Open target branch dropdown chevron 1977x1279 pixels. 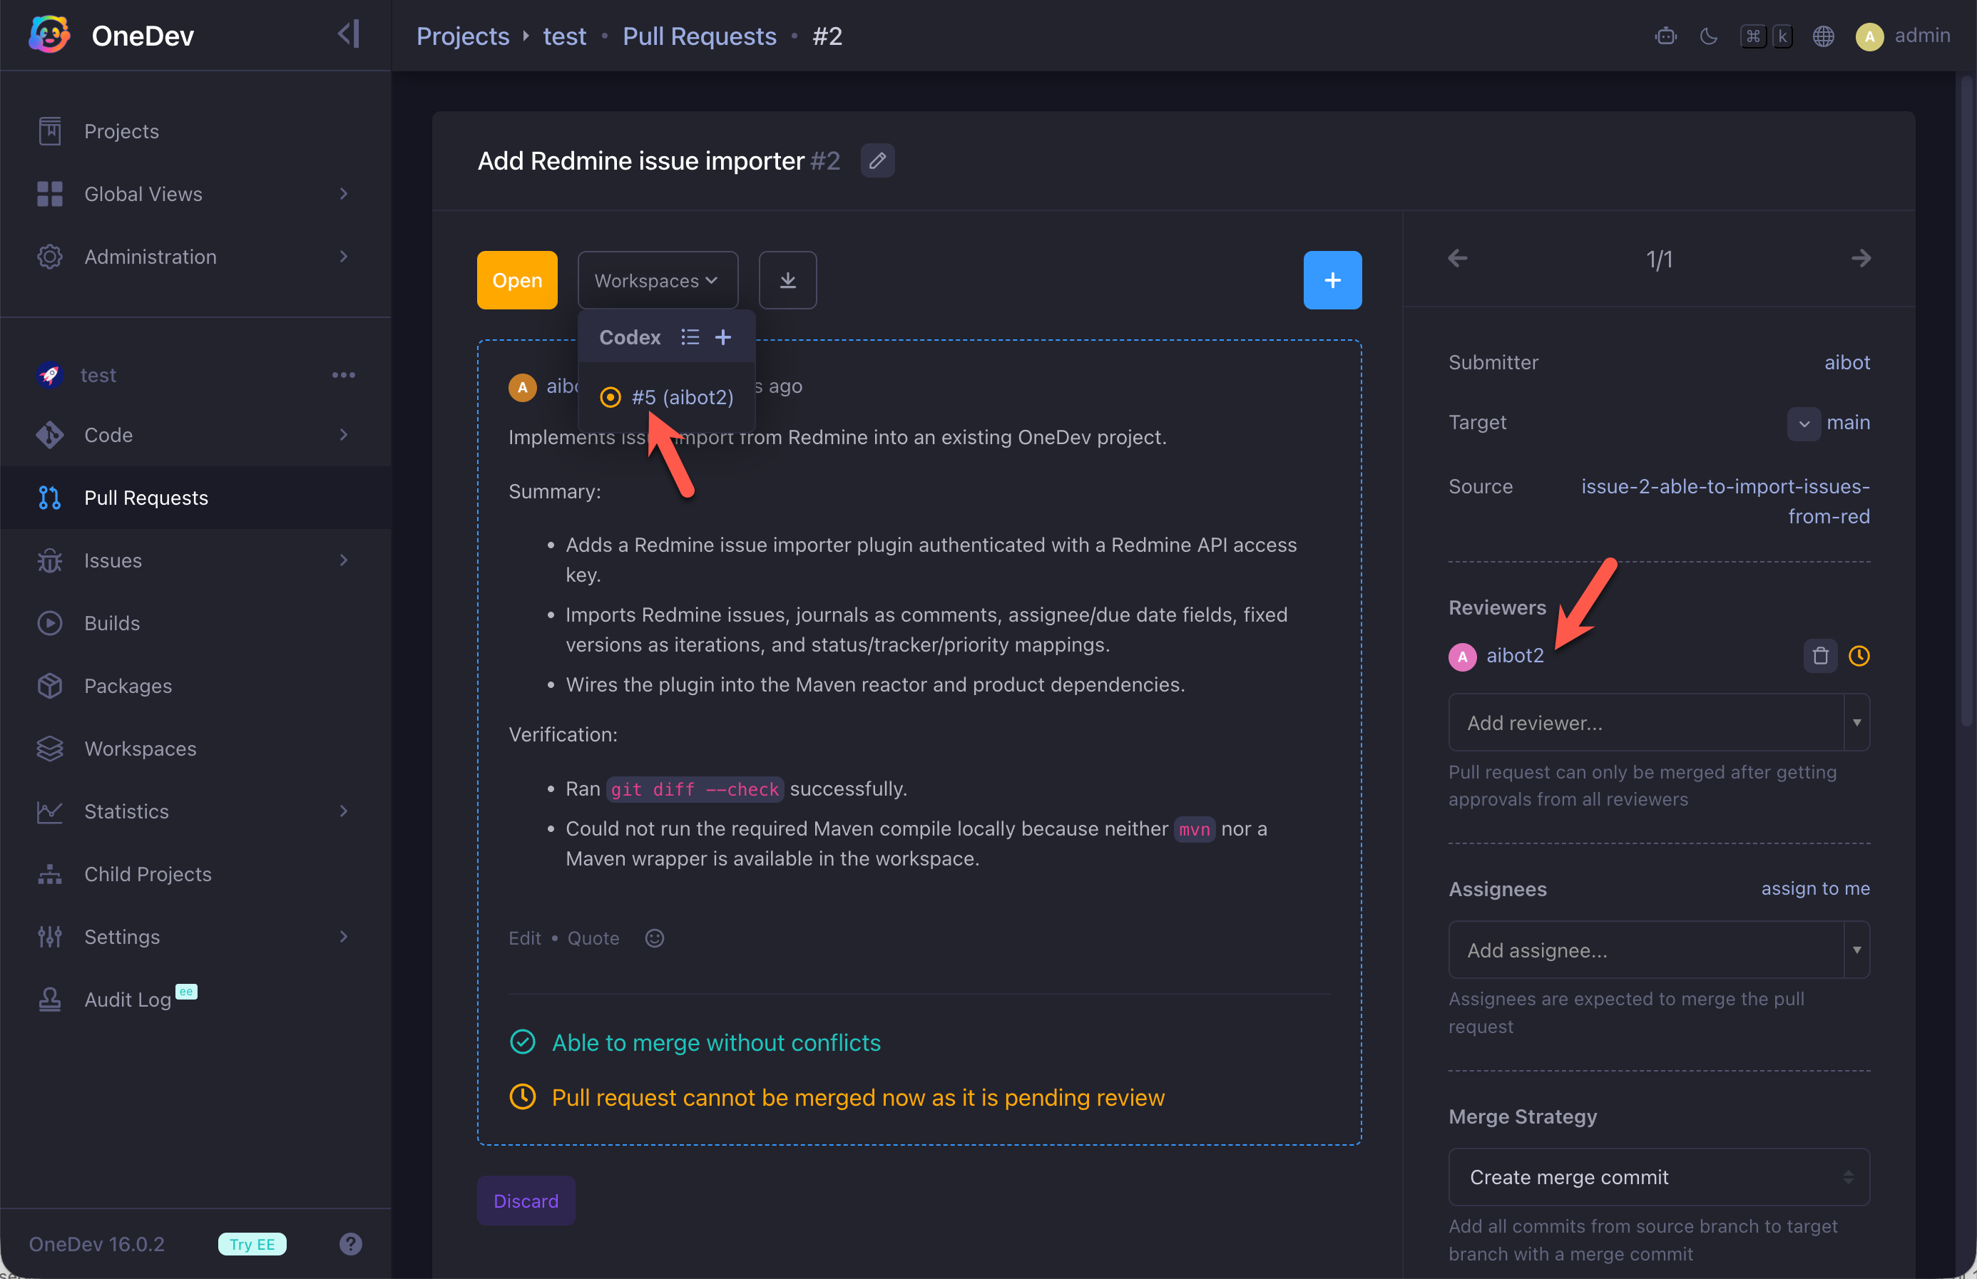(1804, 423)
